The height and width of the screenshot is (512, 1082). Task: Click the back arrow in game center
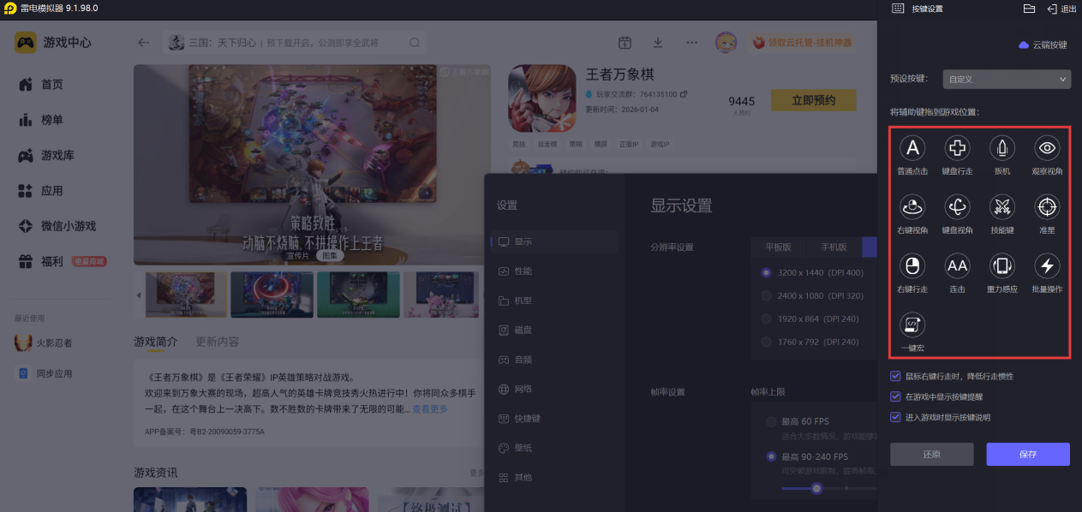click(x=143, y=42)
